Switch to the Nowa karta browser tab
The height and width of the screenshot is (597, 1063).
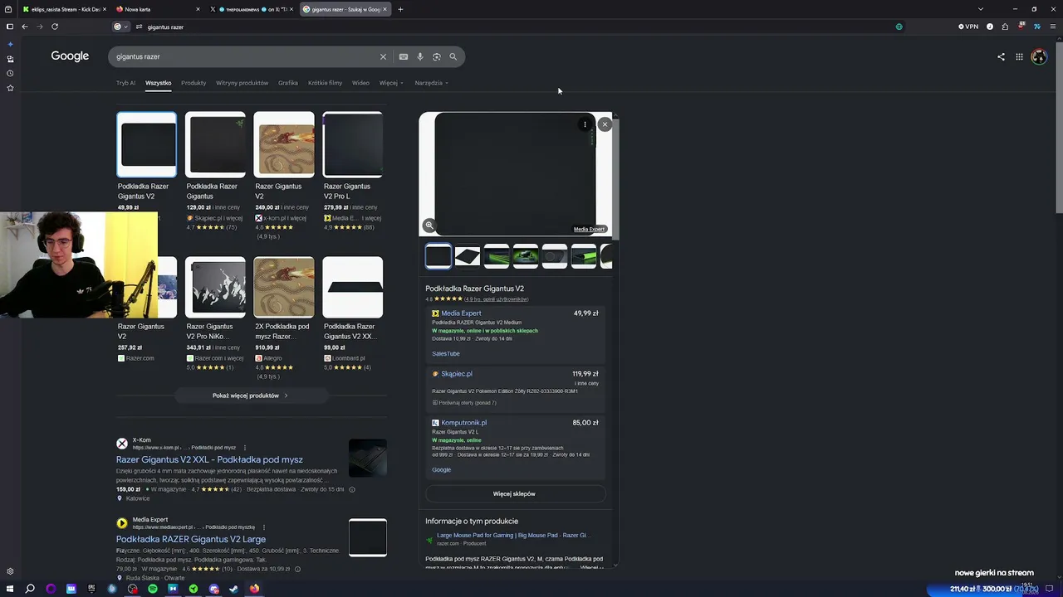[158, 9]
